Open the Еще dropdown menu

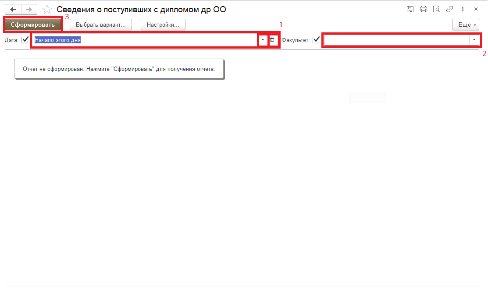click(x=466, y=25)
